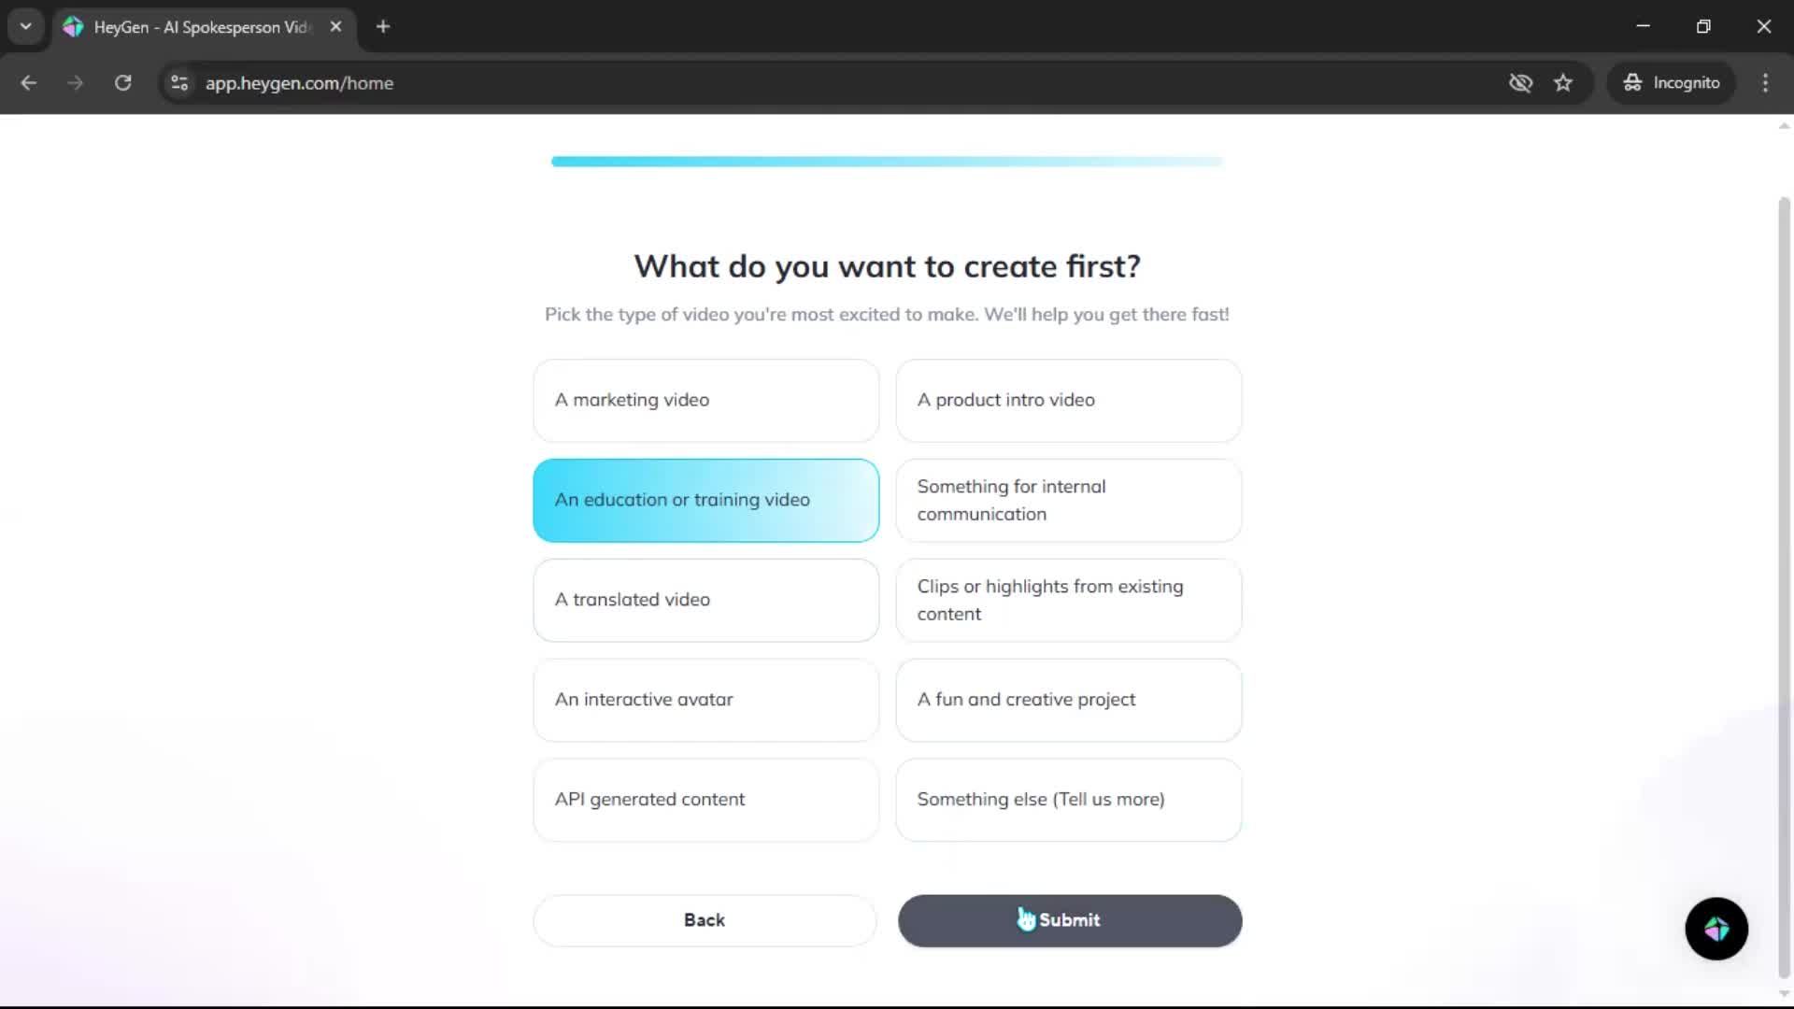The height and width of the screenshot is (1009, 1794).
Task: Open Chrome's three-dot menu
Action: [1765, 83]
